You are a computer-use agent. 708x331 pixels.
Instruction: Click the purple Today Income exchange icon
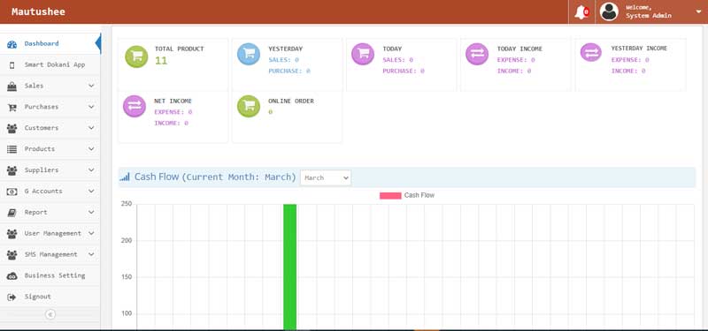point(477,54)
